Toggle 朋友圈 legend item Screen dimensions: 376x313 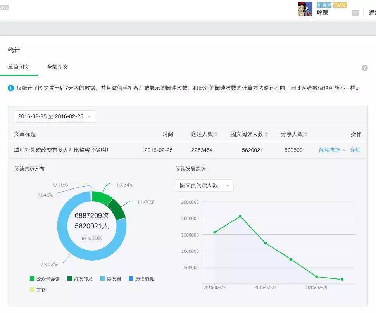coord(110,279)
